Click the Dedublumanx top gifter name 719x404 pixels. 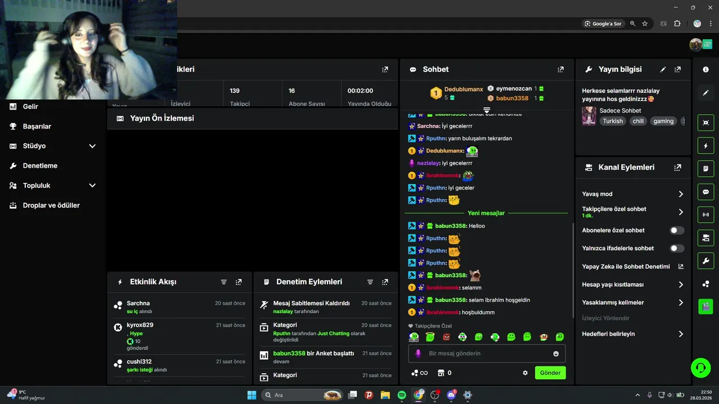[463, 89]
